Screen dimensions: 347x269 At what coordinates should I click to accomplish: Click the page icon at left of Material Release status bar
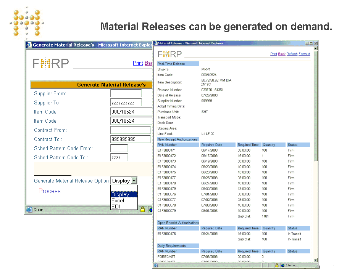pos(156,265)
